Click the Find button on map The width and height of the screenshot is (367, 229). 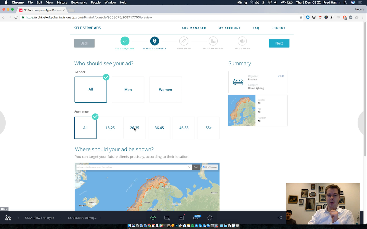[x=196, y=167]
